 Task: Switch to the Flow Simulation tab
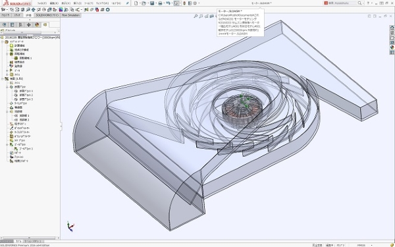tap(70, 15)
